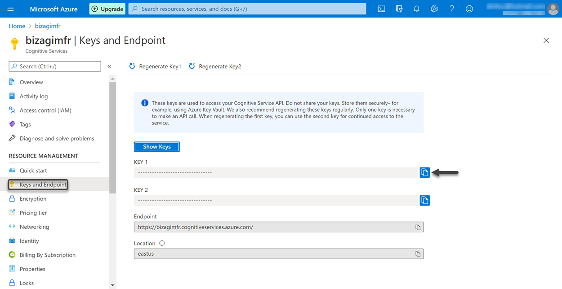Open the notifications bell
This screenshot has height=289, width=562.
417,9
